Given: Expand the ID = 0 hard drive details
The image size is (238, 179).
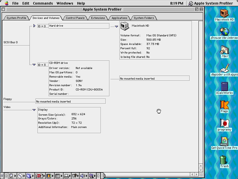Looking at the screenshot, I should (34, 26).
